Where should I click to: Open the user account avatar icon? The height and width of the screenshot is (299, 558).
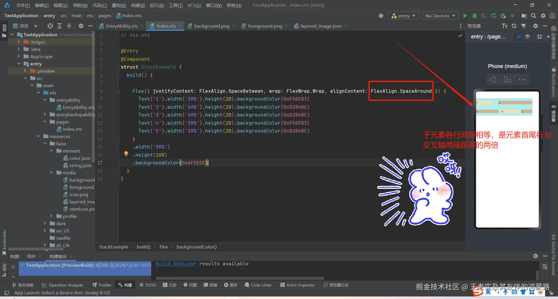point(552,16)
